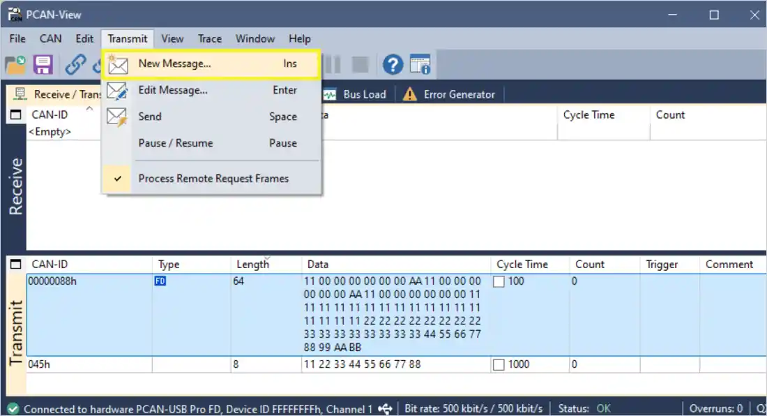Choose New Message from Transmit menu
The image size is (767, 416).
coord(211,64)
